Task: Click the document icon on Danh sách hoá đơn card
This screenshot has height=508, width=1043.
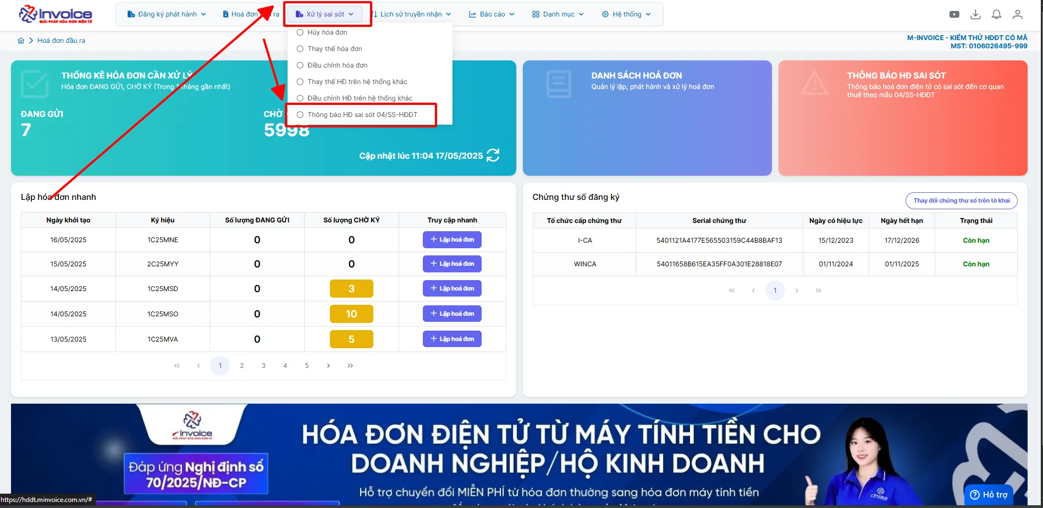Action: (x=559, y=84)
